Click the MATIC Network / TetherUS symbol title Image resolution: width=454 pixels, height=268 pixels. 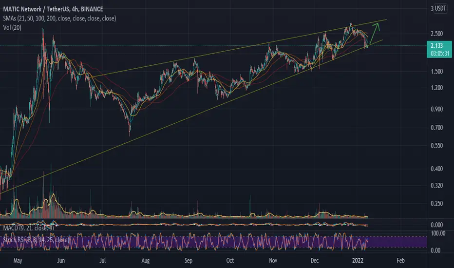tap(53, 9)
